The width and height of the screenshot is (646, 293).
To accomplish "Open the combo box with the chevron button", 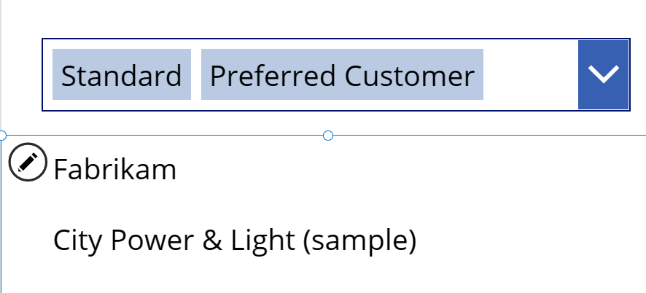I will click(604, 74).
